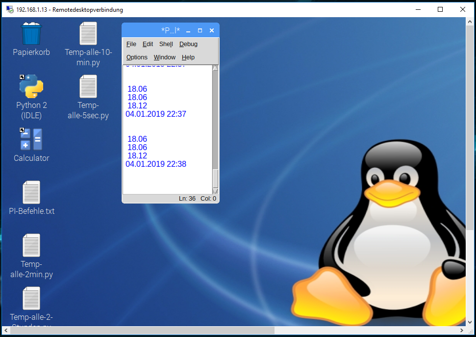Expand the Help menu
This screenshot has height=337, width=476.
click(188, 57)
